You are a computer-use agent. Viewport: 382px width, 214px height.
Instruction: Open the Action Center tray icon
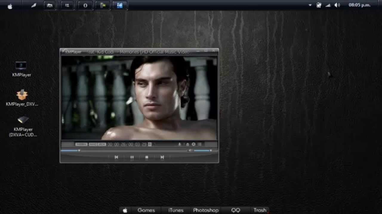click(x=319, y=5)
